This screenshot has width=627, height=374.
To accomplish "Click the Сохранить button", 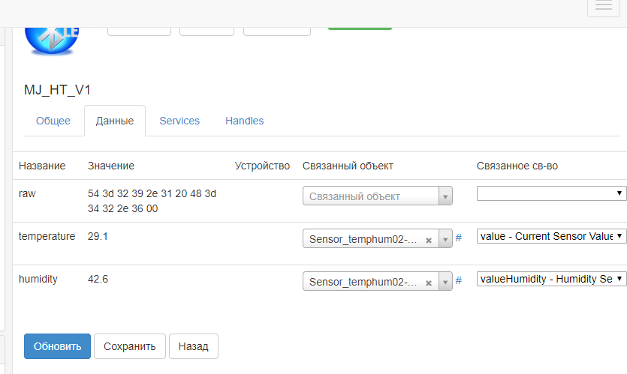I will tap(129, 346).
